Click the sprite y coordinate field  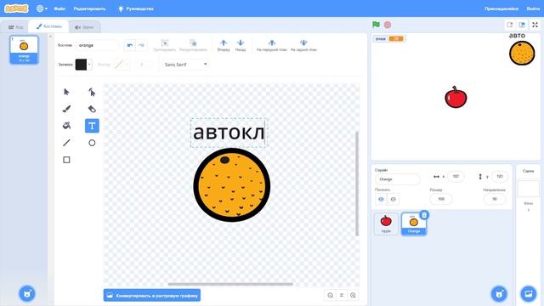500,177
